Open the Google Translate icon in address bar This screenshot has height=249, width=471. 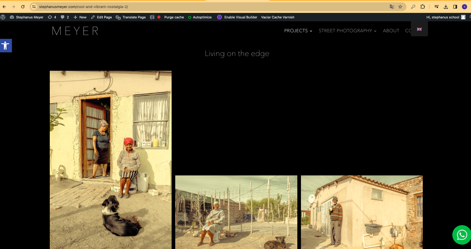point(392,7)
